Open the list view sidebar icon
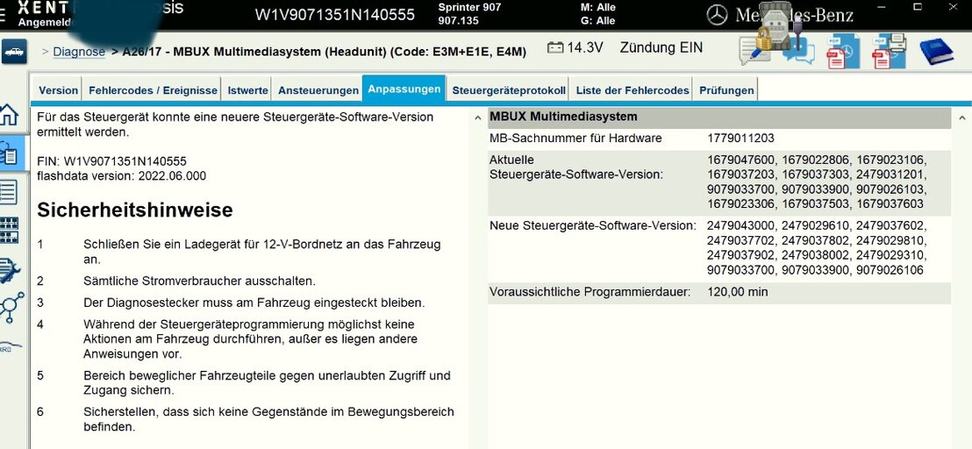972x449 pixels. (9, 192)
